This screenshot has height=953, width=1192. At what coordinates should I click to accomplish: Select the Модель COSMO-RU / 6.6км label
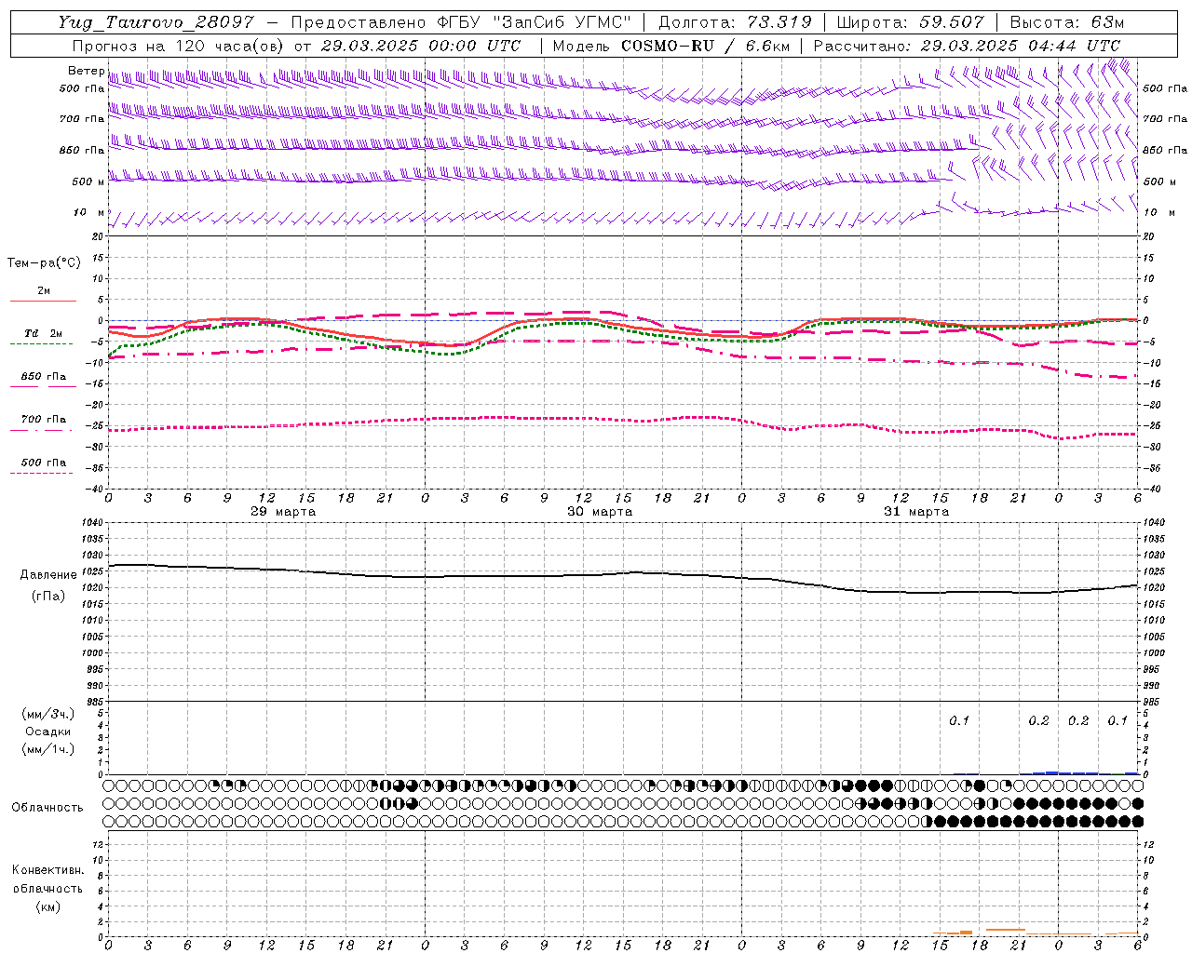click(x=671, y=46)
